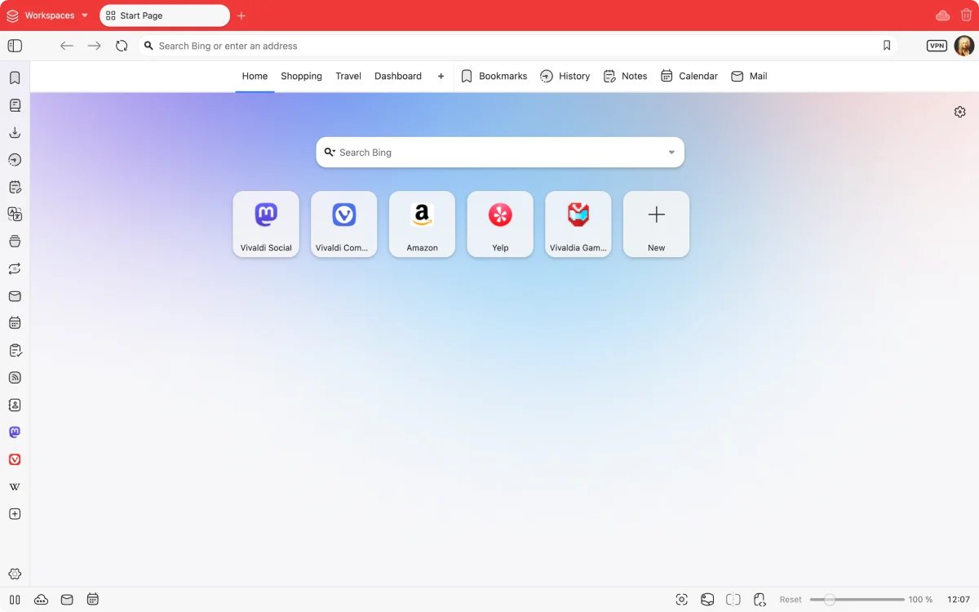Screen dimensions: 979x612
Task: Open the Sessions panel icon in sidebar
Action: [x=15, y=268]
